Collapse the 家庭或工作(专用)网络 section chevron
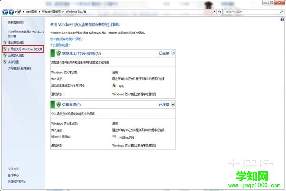This screenshot has width=286, height=191. 173,53
